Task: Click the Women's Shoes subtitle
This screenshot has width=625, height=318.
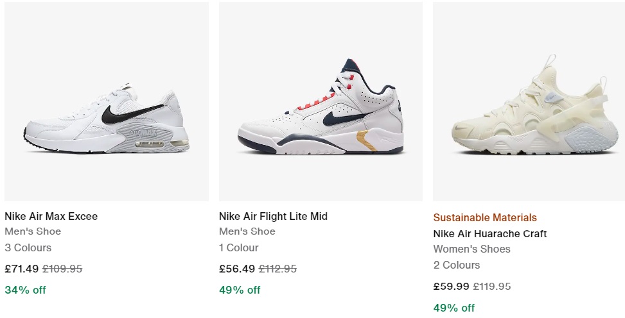Action: [471, 249]
